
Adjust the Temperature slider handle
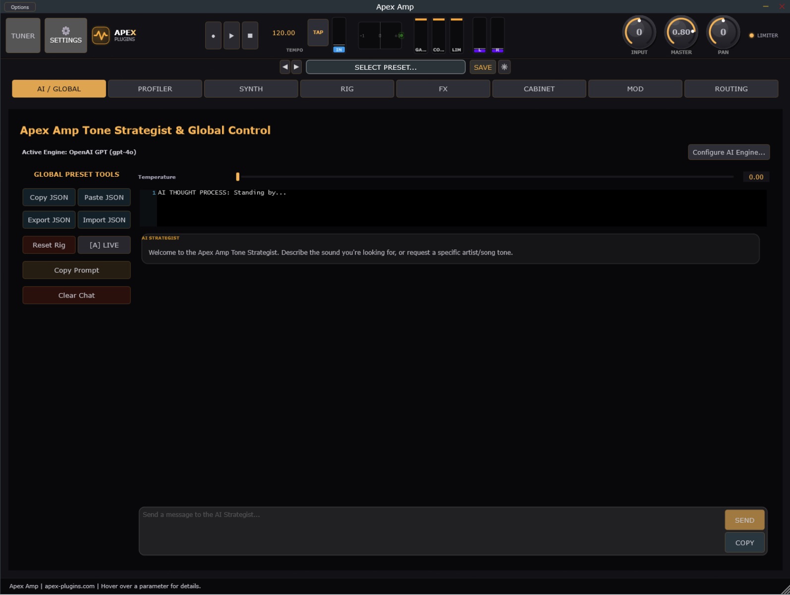pyautogui.click(x=238, y=177)
